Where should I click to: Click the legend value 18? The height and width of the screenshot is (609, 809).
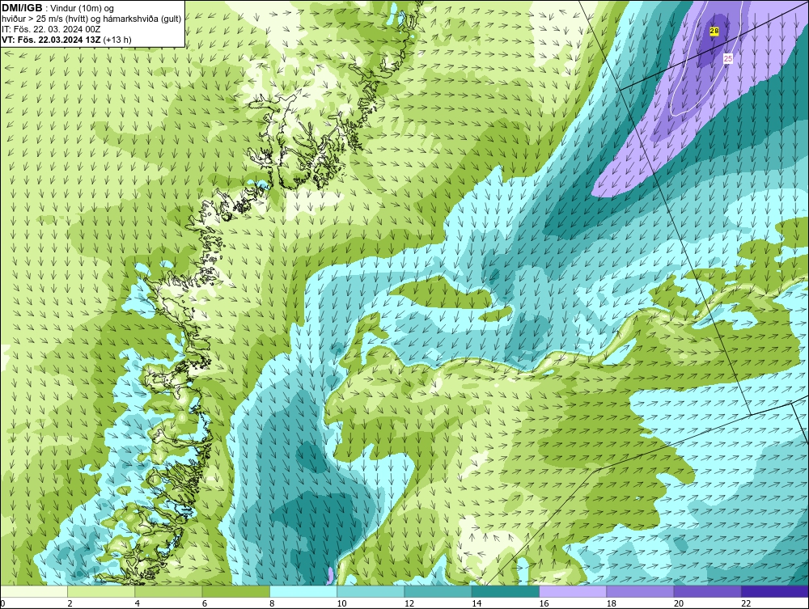pos(611,604)
